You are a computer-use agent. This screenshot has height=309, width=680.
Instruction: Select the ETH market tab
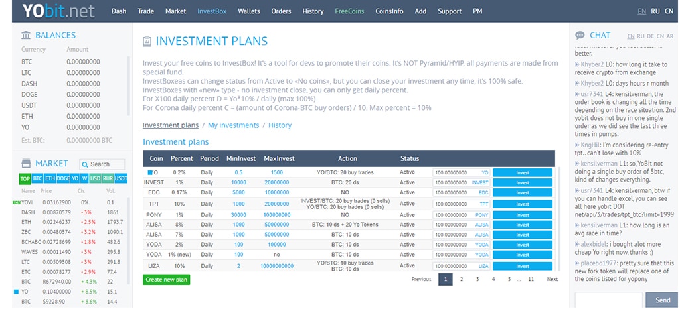point(50,178)
